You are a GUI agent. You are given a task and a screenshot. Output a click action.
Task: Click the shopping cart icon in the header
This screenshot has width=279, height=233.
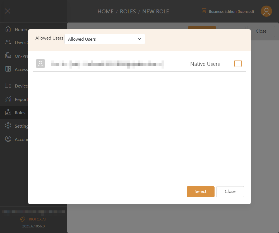[x=204, y=11]
